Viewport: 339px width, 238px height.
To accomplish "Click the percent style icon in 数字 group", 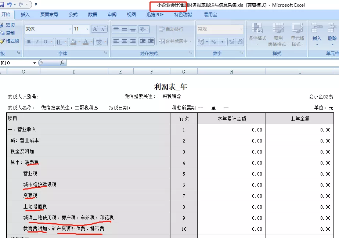I will pyautogui.click(x=213, y=42).
